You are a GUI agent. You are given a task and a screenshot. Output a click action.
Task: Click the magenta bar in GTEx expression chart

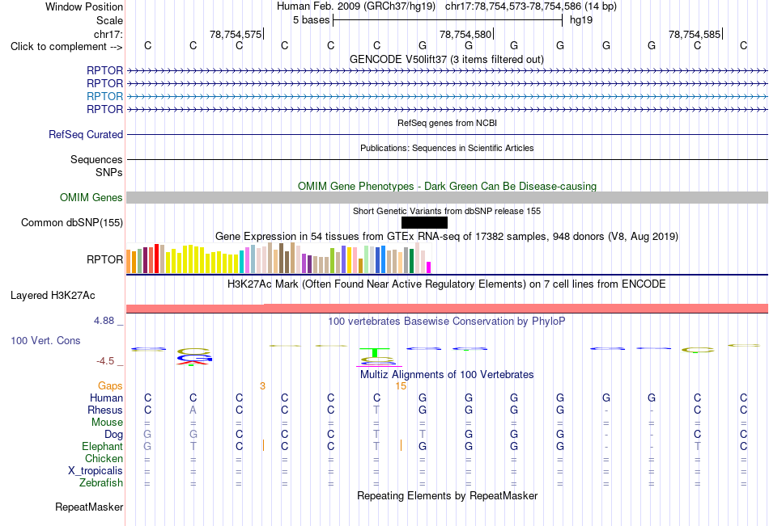pyautogui.click(x=429, y=267)
